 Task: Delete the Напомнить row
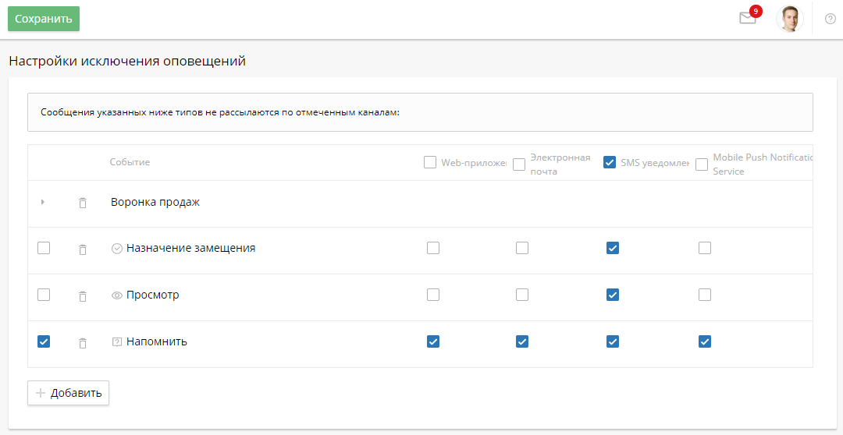pos(82,343)
